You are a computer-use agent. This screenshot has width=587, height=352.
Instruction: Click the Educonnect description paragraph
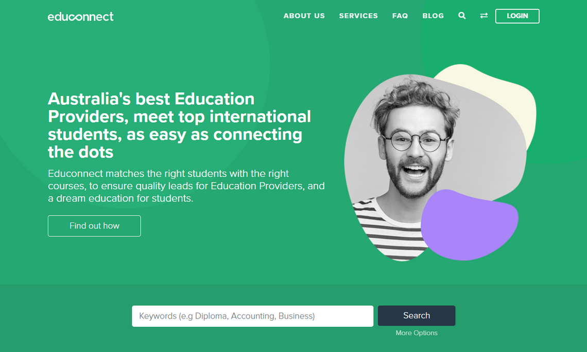tap(186, 186)
